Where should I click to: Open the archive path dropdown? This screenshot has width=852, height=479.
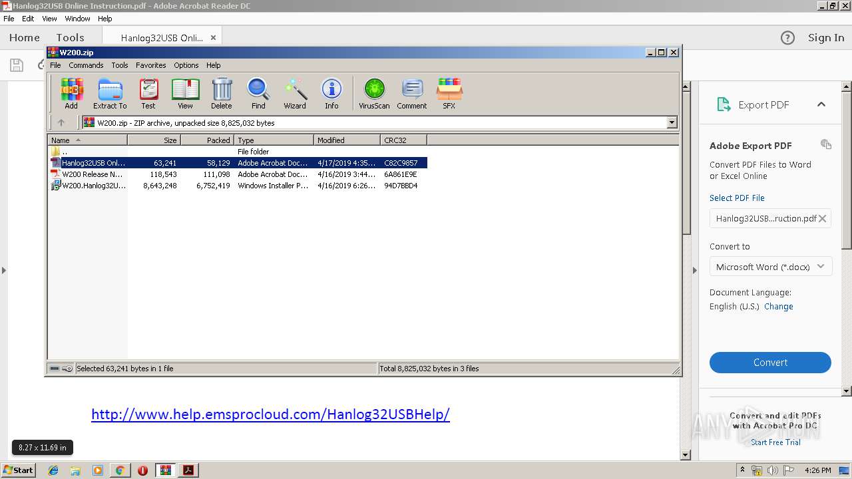pos(672,122)
